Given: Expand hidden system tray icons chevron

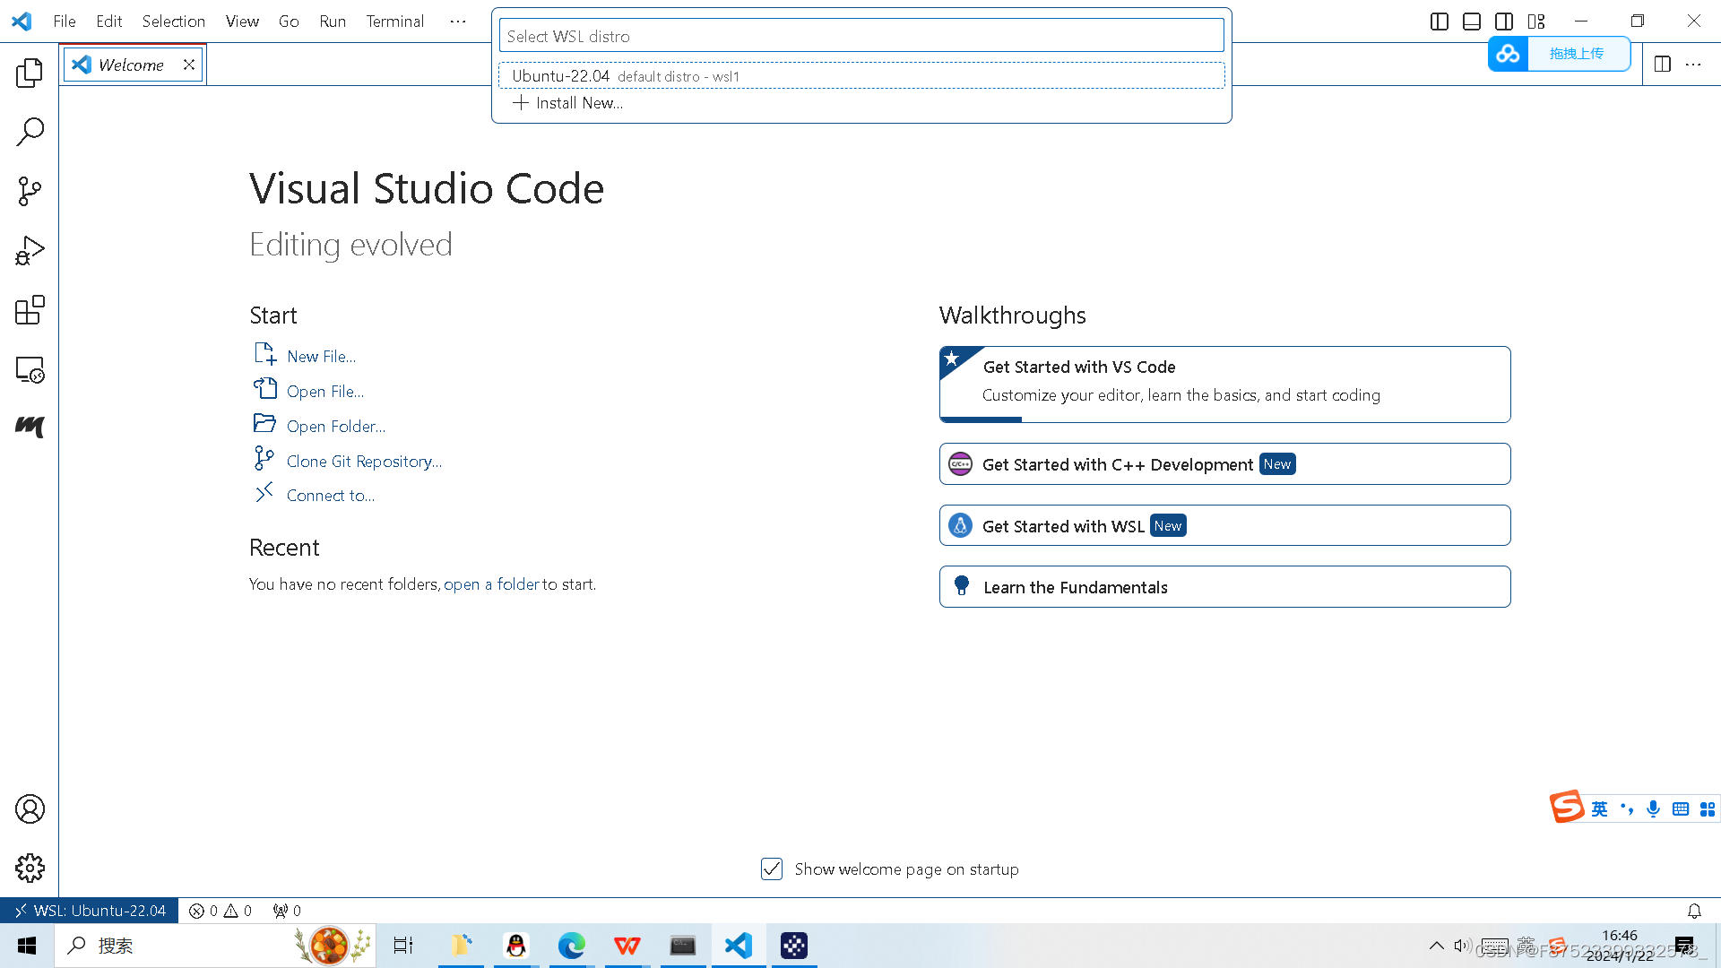Looking at the screenshot, I should [x=1436, y=946].
